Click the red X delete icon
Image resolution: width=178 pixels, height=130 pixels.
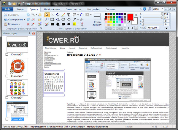[x=28, y=24]
